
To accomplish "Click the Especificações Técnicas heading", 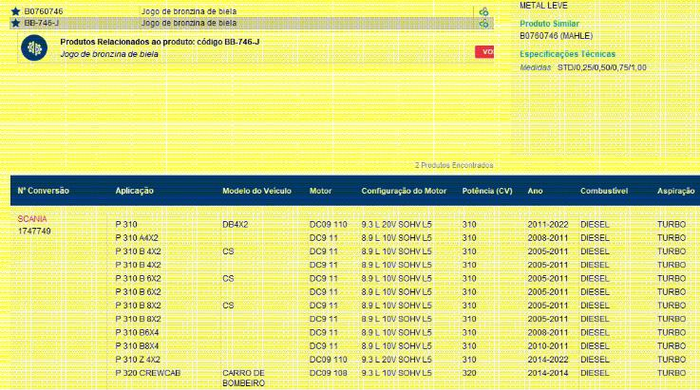I will tap(567, 54).
